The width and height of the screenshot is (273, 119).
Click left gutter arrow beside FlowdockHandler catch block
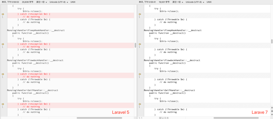(3, 74)
